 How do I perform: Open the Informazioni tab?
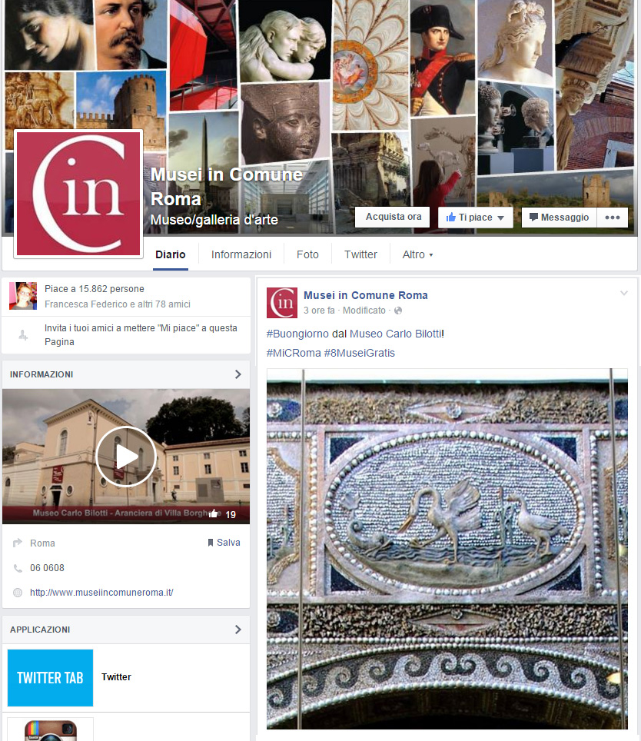241,254
